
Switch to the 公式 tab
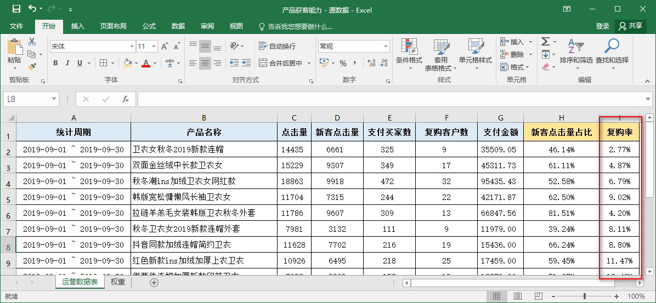(x=149, y=26)
